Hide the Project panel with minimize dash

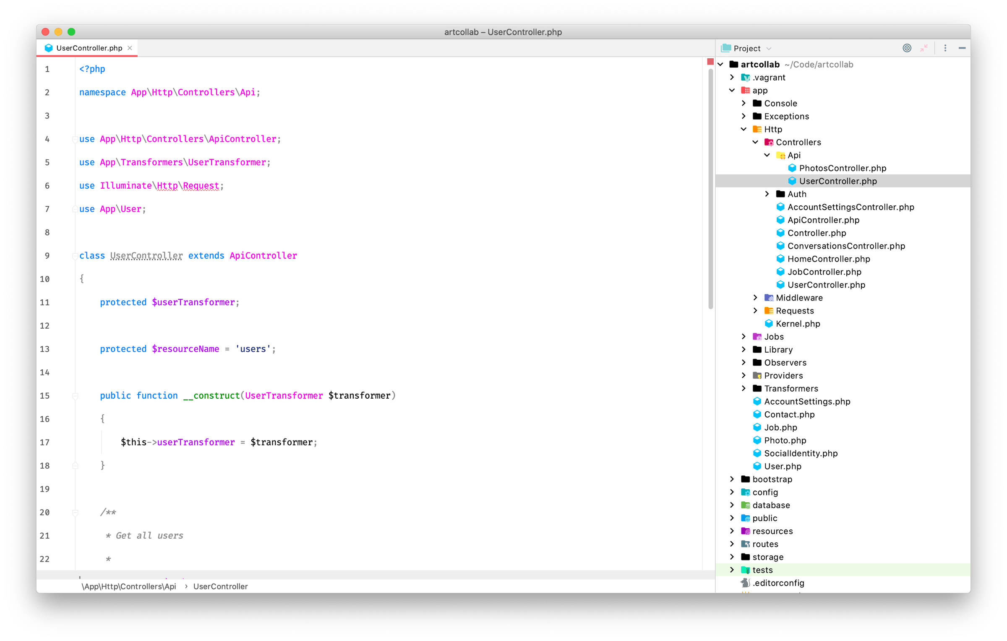962,48
